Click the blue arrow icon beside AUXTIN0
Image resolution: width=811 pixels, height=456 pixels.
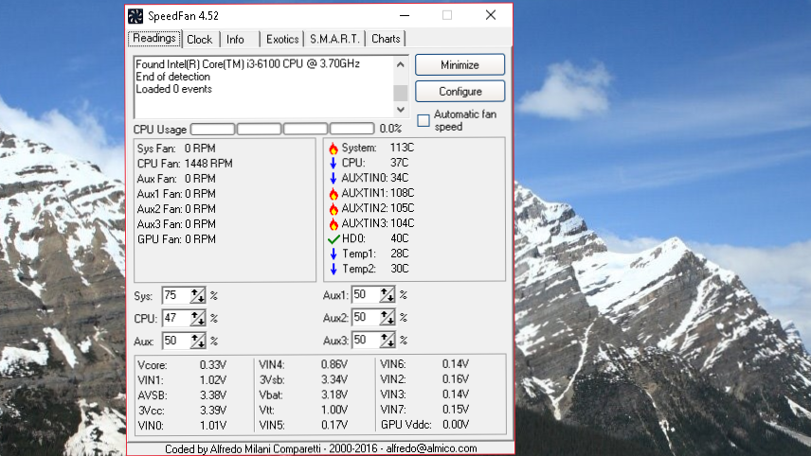333,178
